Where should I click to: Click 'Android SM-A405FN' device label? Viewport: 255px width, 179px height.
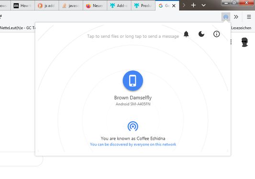pyautogui.click(x=133, y=104)
